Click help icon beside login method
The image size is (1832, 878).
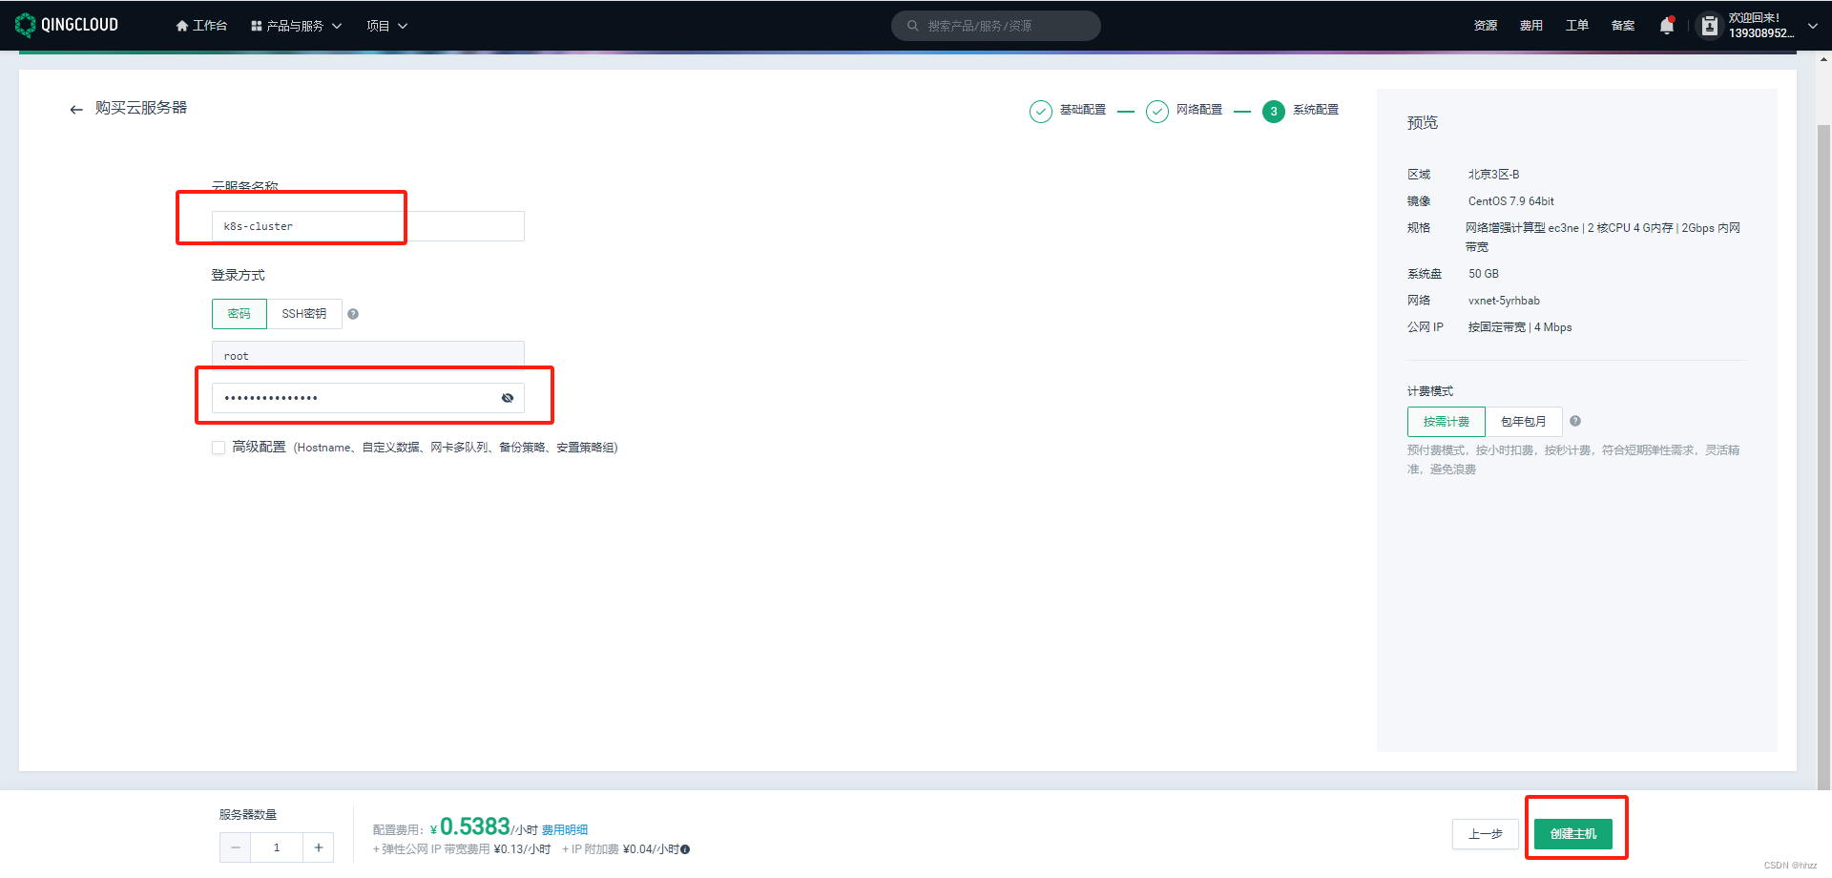tap(353, 314)
